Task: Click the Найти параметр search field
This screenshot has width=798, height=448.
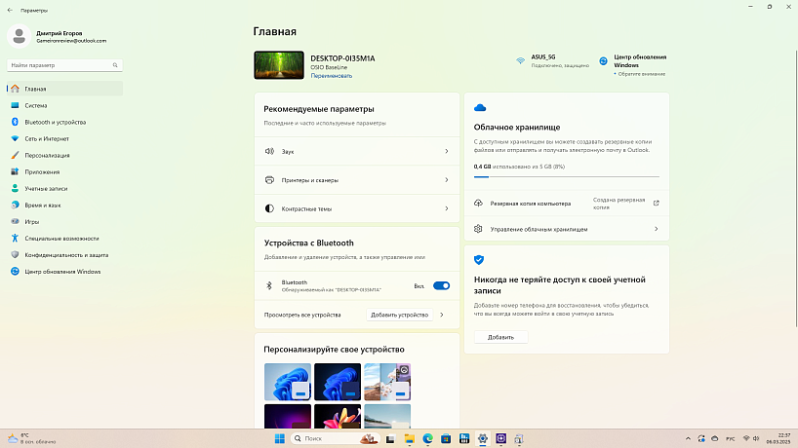Action: (x=59, y=65)
